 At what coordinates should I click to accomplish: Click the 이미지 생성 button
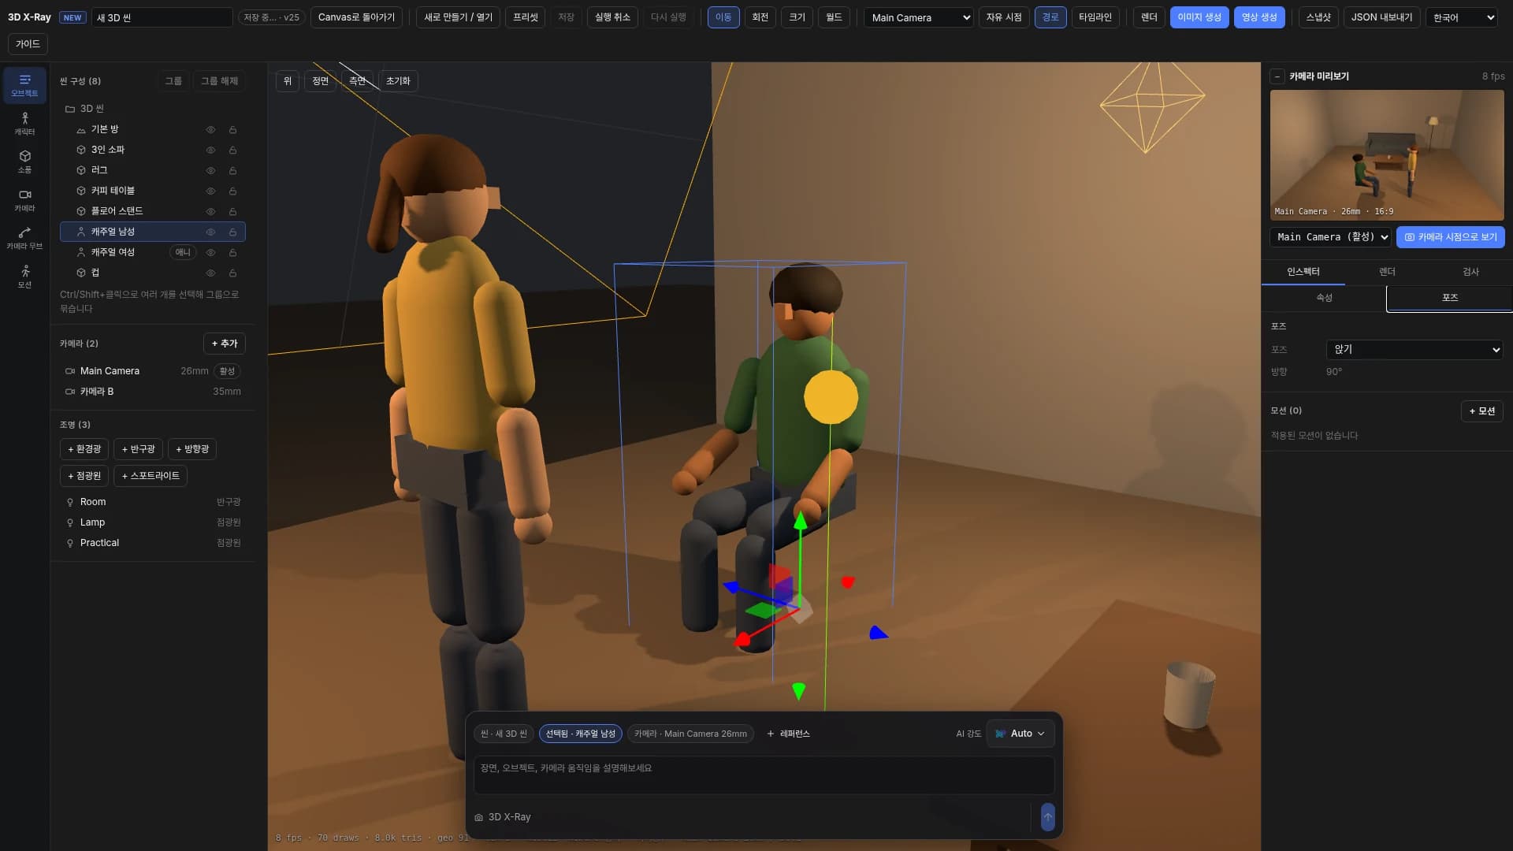point(1199,17)
